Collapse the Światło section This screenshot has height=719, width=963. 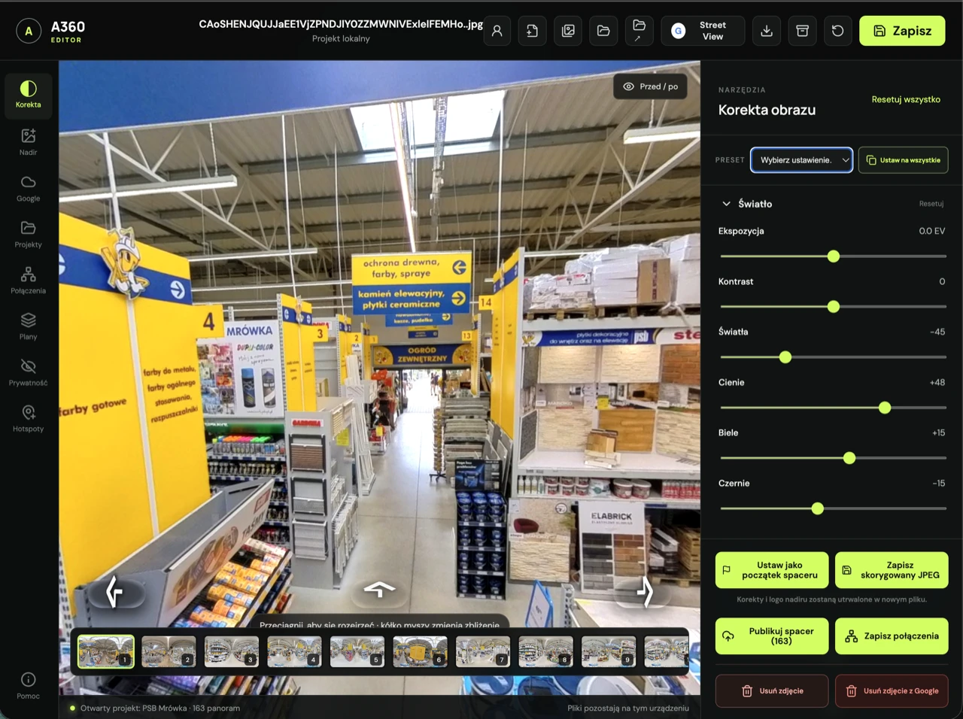[726, 204]
